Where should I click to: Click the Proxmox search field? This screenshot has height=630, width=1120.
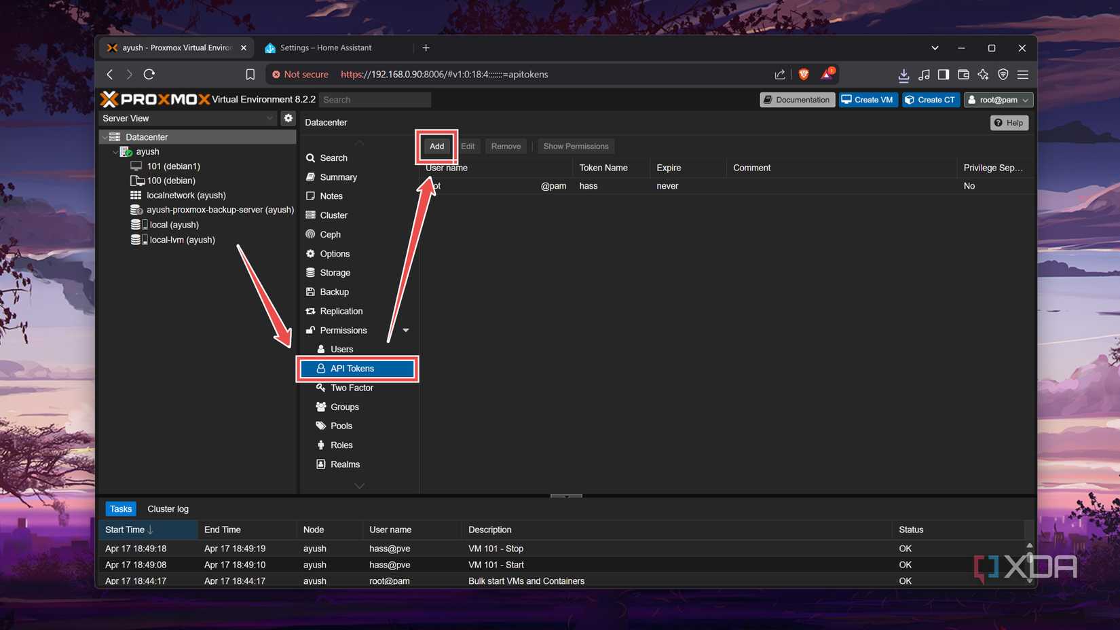(x=375, y=99)
